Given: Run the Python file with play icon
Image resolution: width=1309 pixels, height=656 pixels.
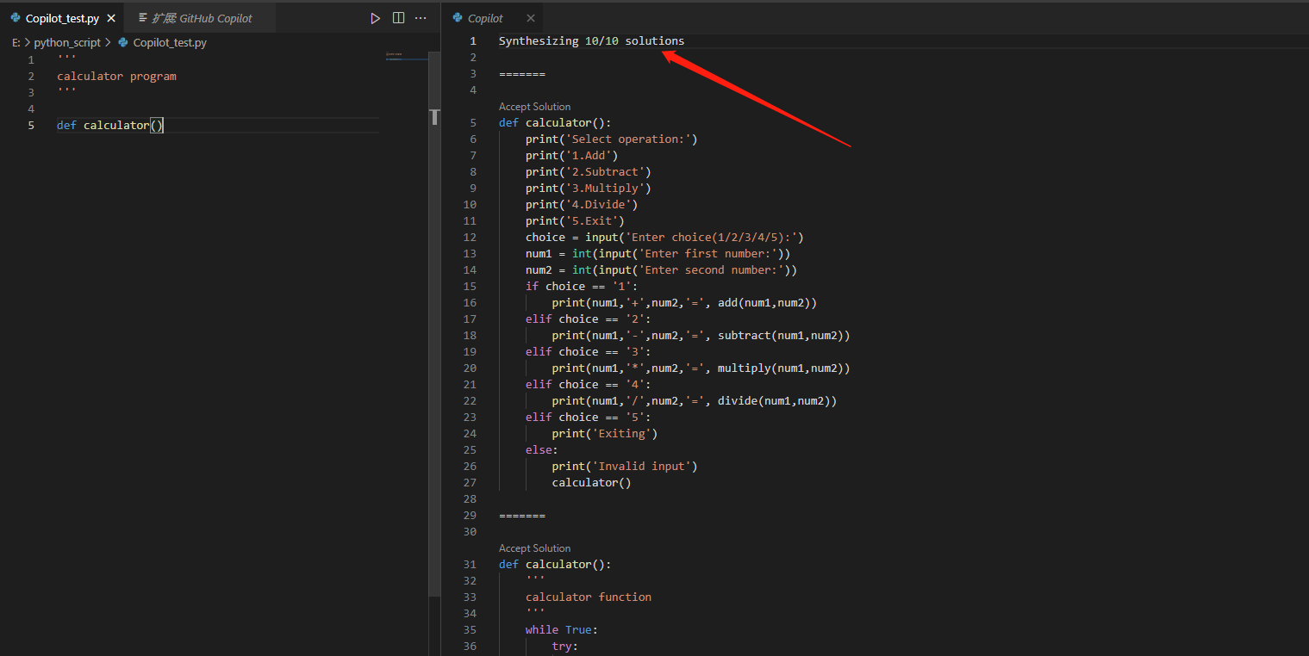Looking at the screenshot, I should (x=375, y=18).
